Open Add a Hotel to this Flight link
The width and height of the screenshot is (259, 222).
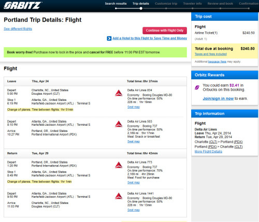click(150, 38)
